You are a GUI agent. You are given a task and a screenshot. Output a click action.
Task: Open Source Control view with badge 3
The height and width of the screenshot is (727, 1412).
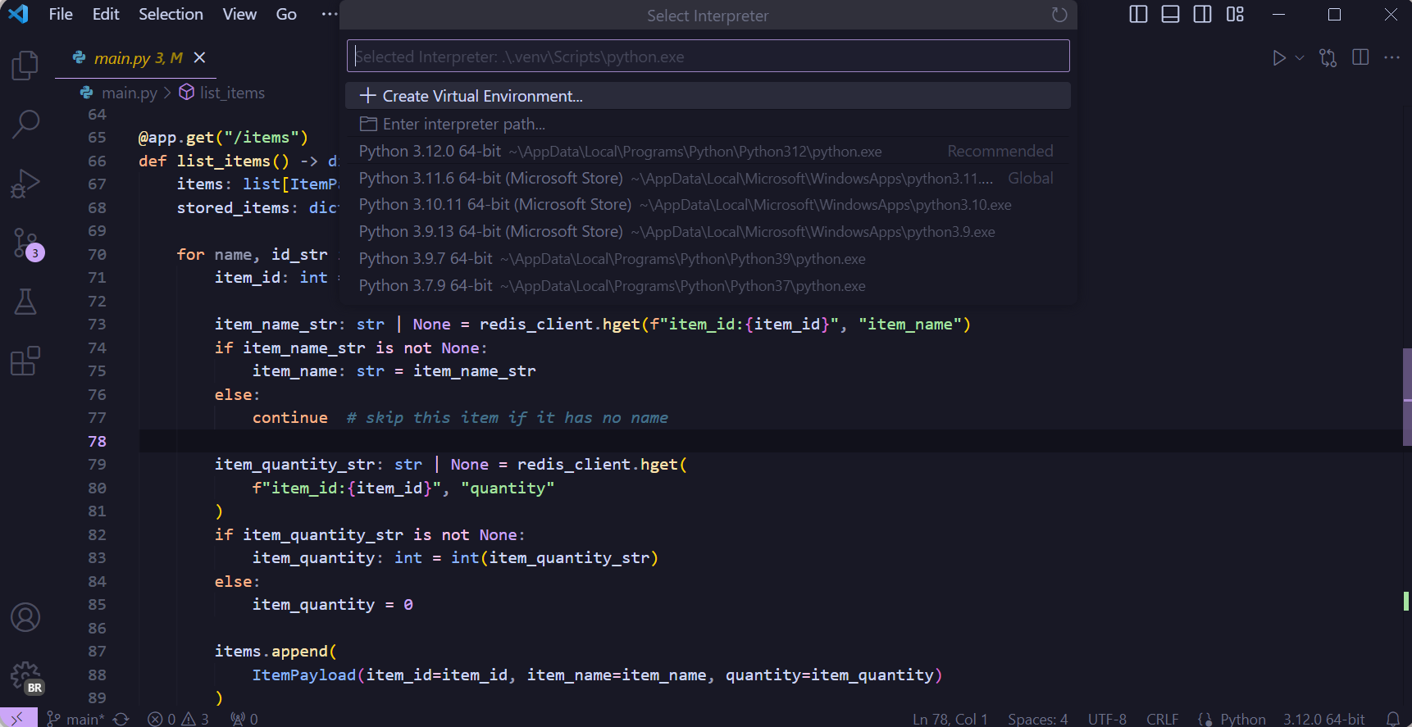click(x=25, y=243)
